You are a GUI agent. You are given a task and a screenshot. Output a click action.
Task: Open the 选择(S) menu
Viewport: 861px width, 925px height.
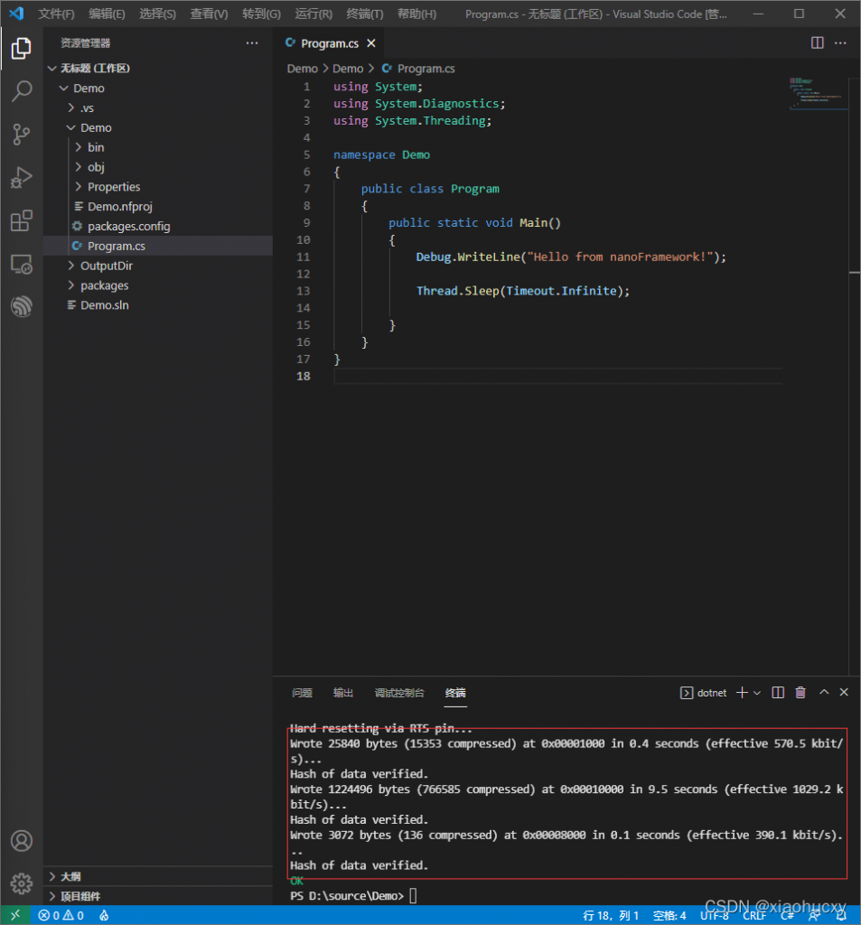point(157,14)
